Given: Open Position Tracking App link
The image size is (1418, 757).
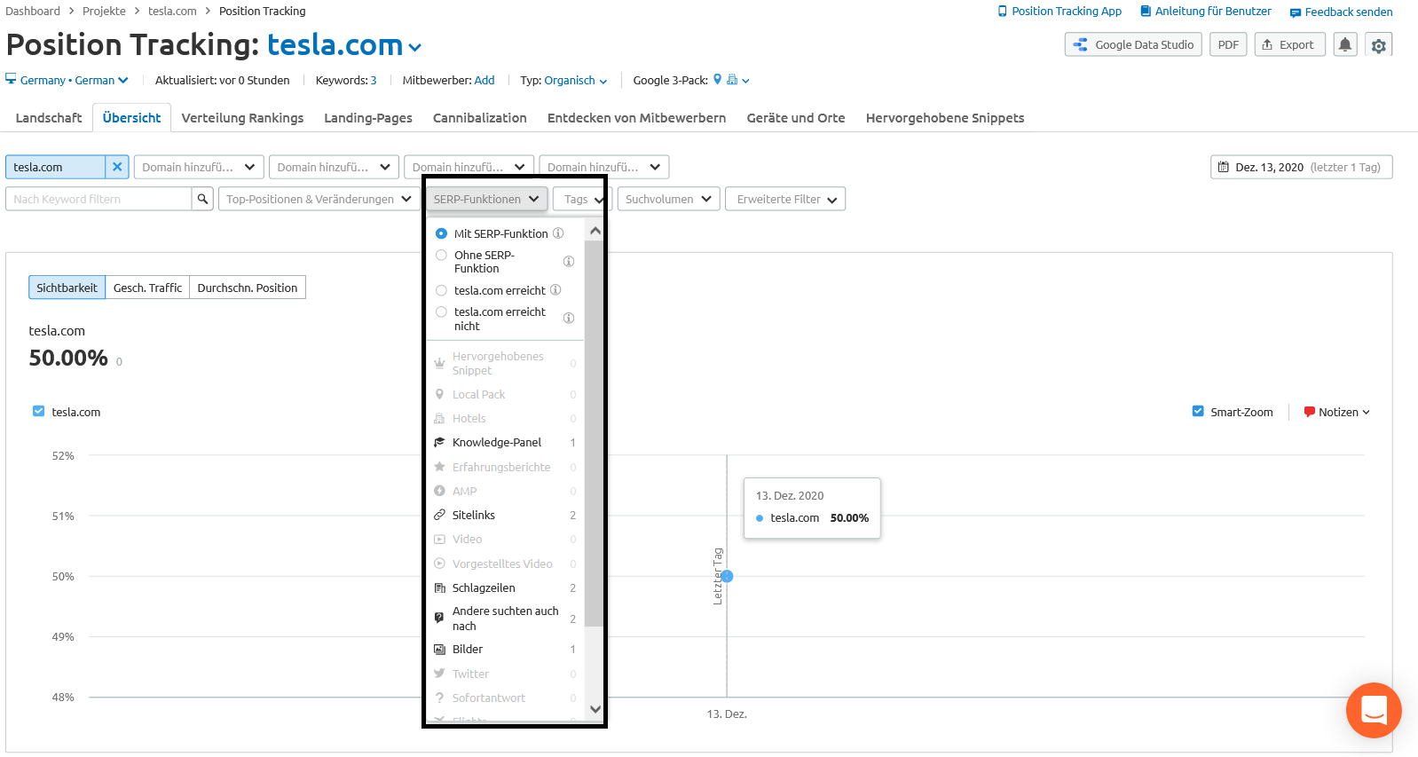Looking at the screenshot, I should click(1060, 12).
